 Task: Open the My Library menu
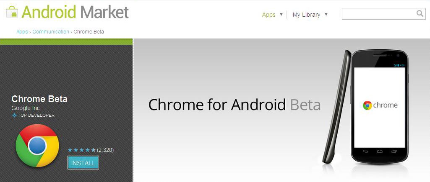[x=306, y=15]
